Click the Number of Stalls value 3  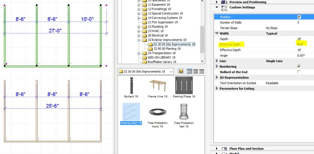298,22
